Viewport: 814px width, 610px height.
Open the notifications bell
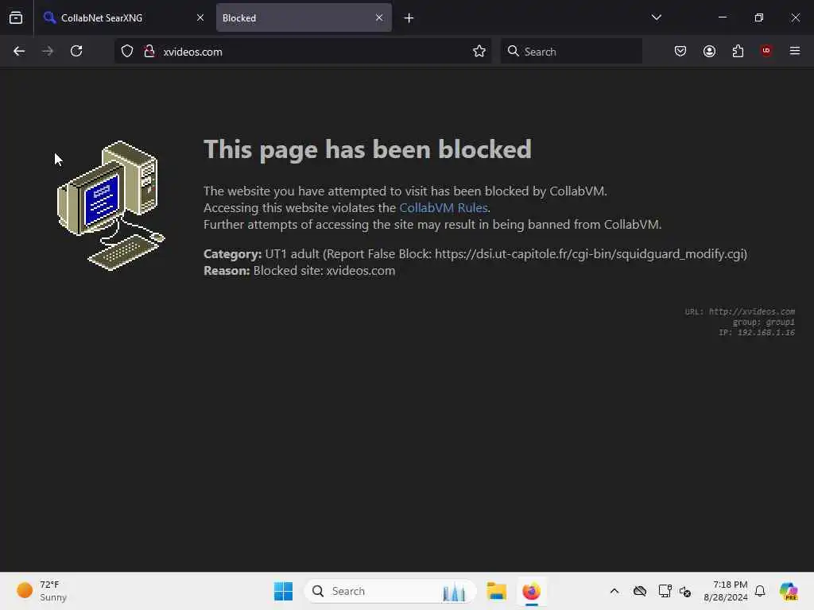pos(760,591)
